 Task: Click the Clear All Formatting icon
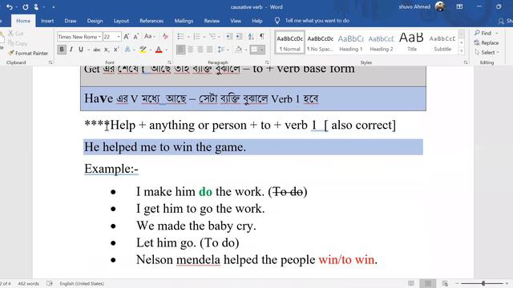pos(165,37)
